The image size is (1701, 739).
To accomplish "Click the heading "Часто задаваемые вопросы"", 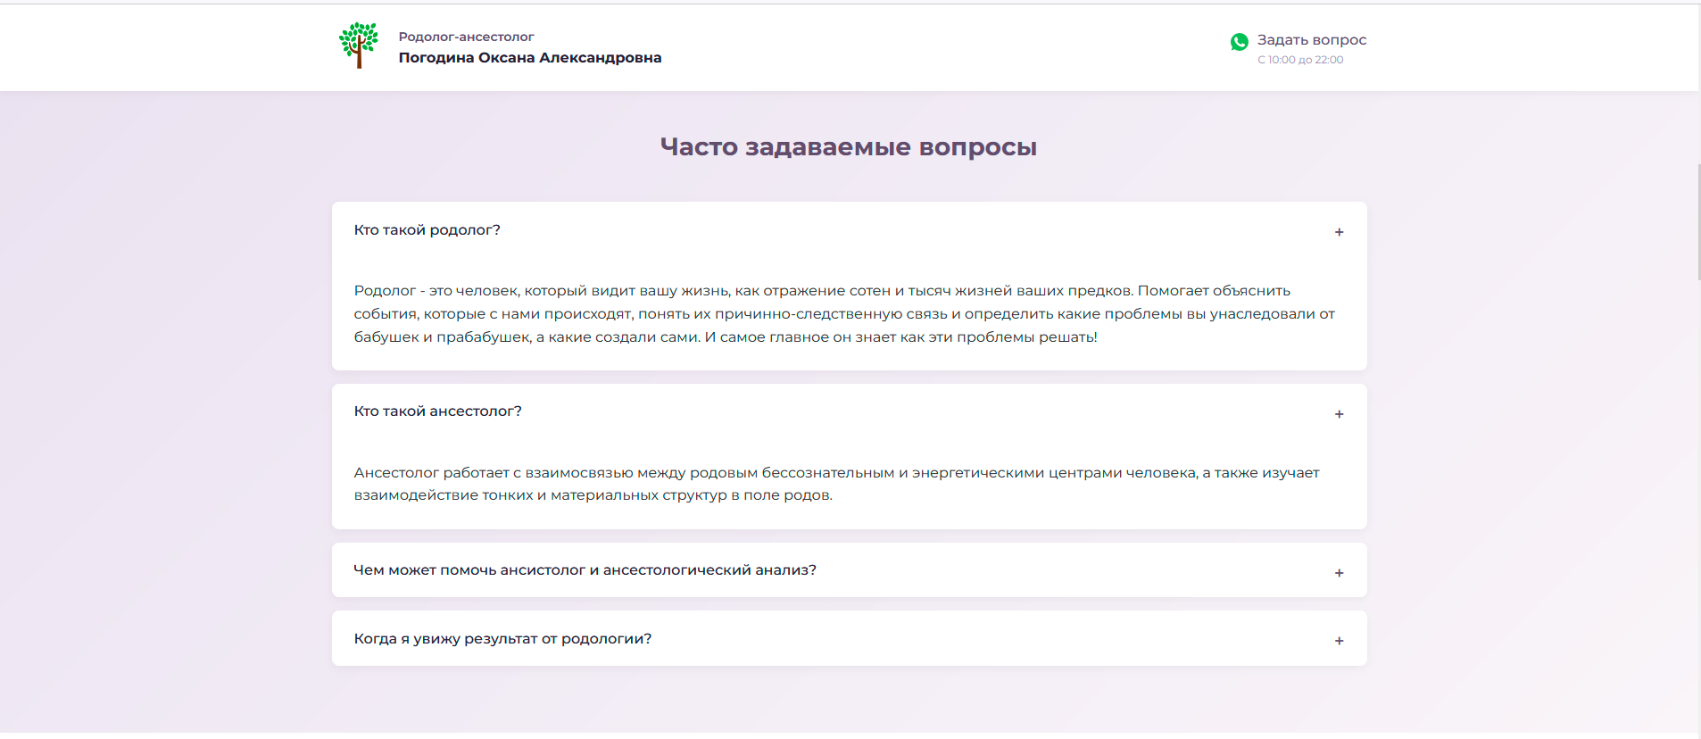I will click(x=849, y=146).
